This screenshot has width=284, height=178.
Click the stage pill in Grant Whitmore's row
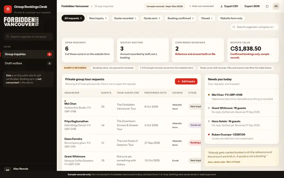point(195,160)
